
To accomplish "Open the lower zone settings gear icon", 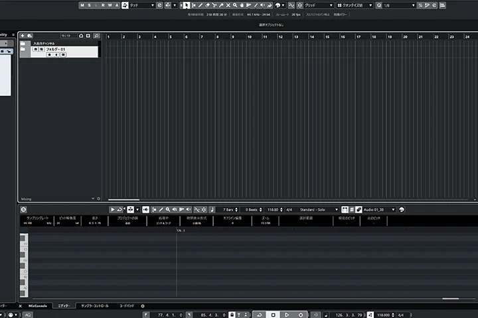I will point(143,306).
